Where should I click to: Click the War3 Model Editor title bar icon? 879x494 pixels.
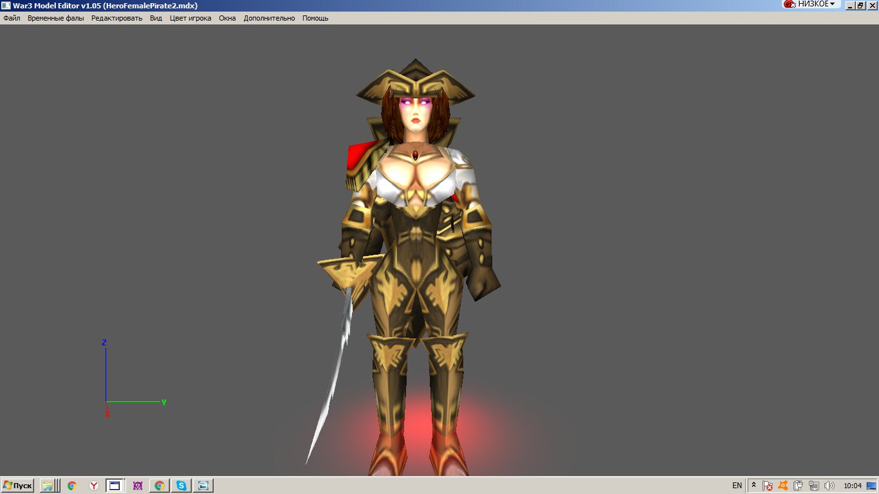[x=6, y=5]
